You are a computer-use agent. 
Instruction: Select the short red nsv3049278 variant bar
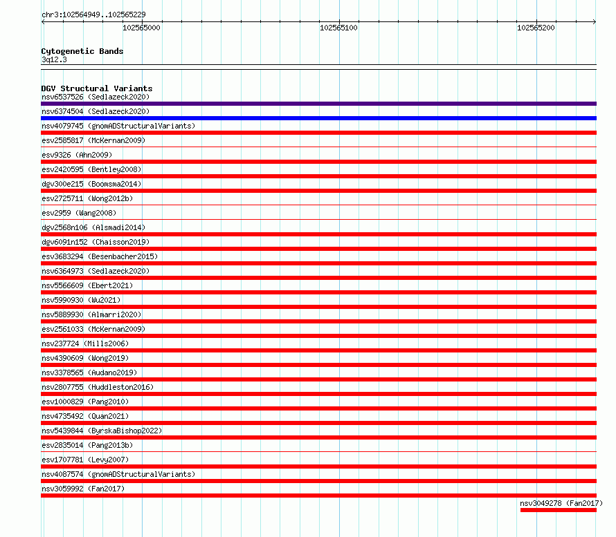pos(559,510)
